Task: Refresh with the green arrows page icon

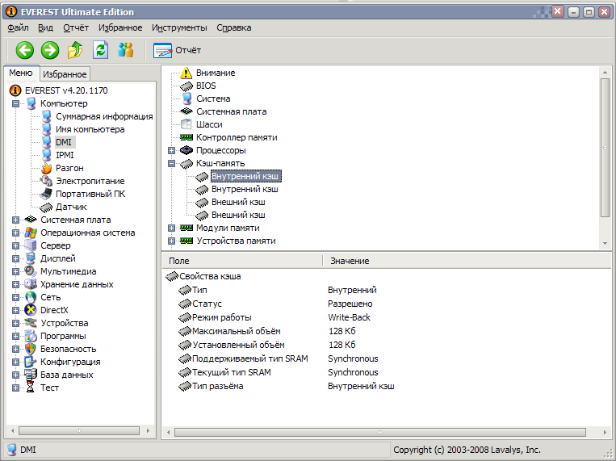Action: pos(101,50)
